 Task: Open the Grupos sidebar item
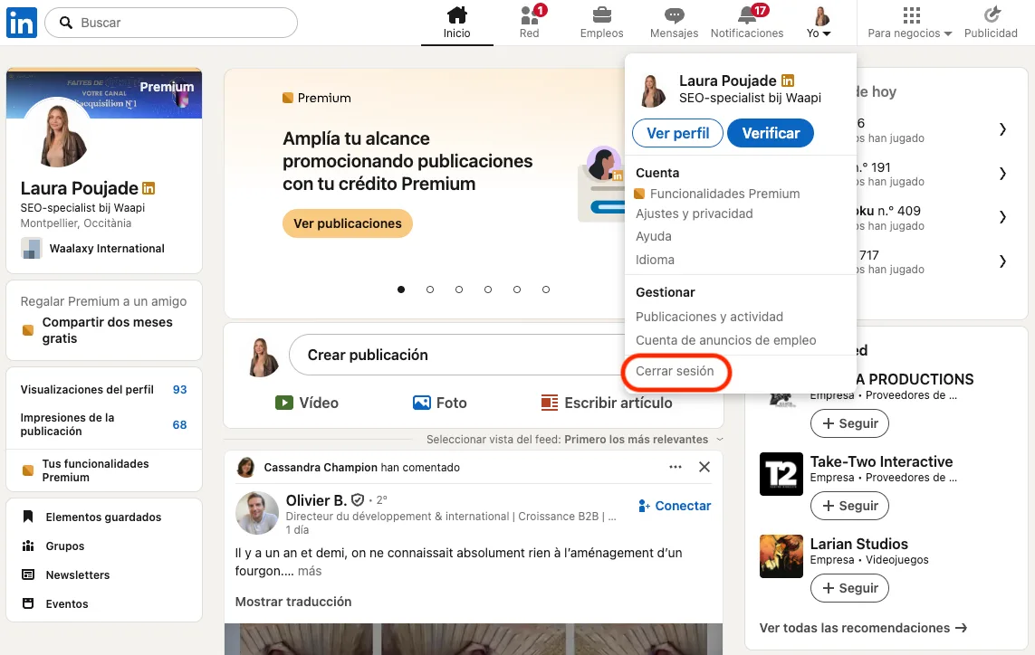click(53, 546)
